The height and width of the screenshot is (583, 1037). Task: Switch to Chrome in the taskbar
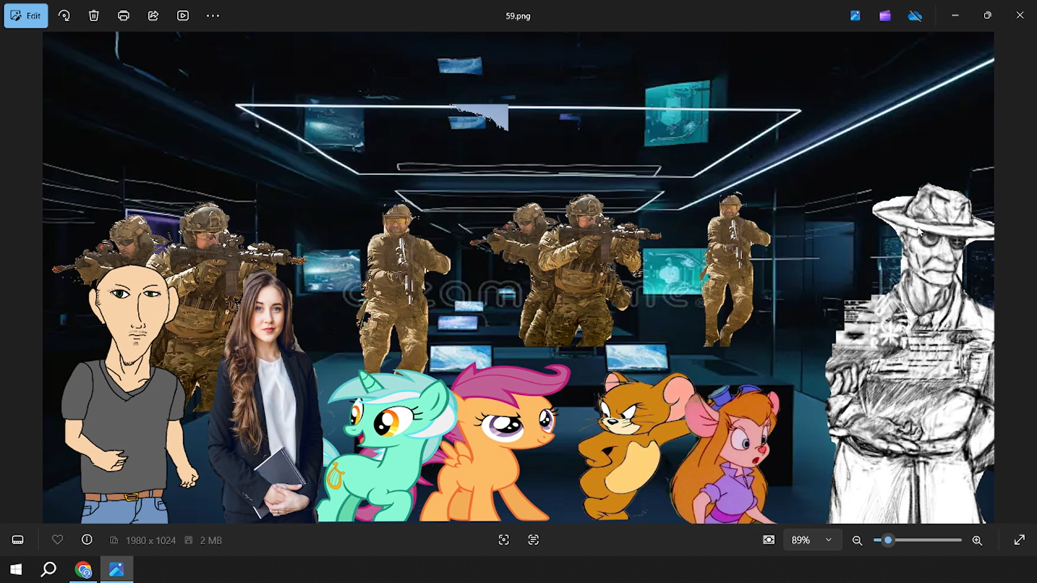tap(83, 570)
